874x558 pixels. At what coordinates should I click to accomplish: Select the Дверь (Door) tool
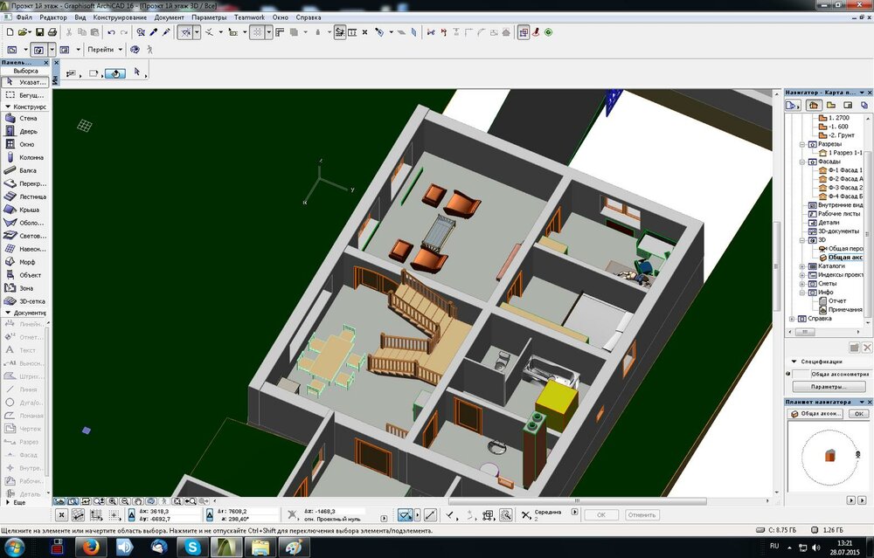pyautogui.click(x=24, y=131)
